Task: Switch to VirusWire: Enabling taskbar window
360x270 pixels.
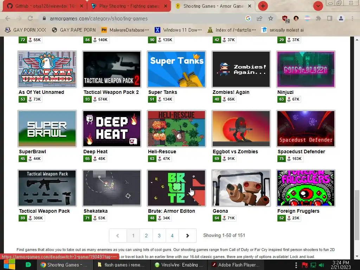Action: [179, 265]
